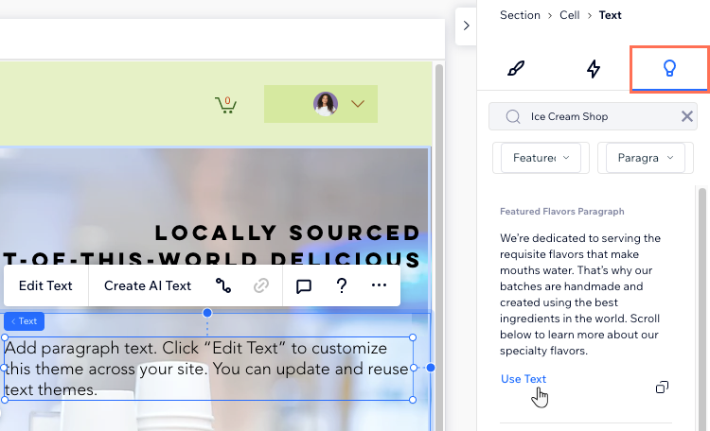
Task: Click the inspector panel scrollbar
Action: pyautogui.click(x=702, y=309)
